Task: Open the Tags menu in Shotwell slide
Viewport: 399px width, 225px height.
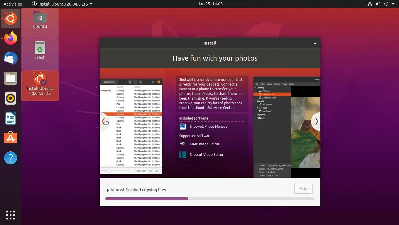Action: coord(285,84)
